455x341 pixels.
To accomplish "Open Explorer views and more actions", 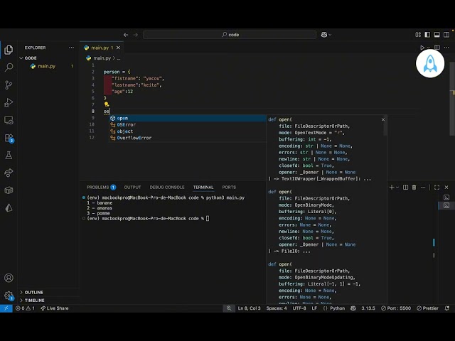I will [x=71, y=48].
